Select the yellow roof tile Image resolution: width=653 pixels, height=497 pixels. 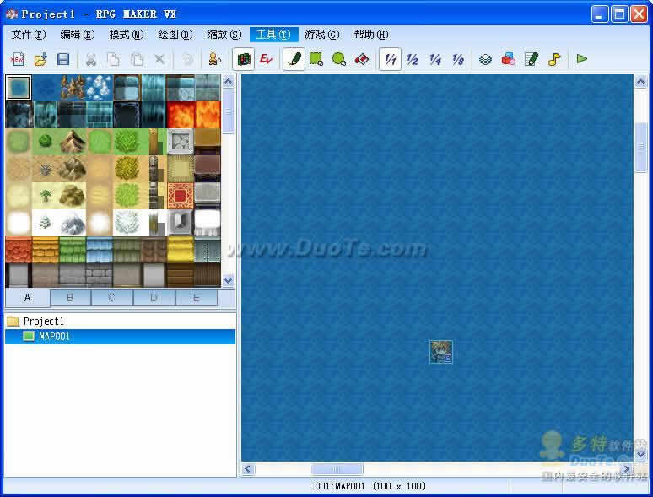click(x=181, y=250)
